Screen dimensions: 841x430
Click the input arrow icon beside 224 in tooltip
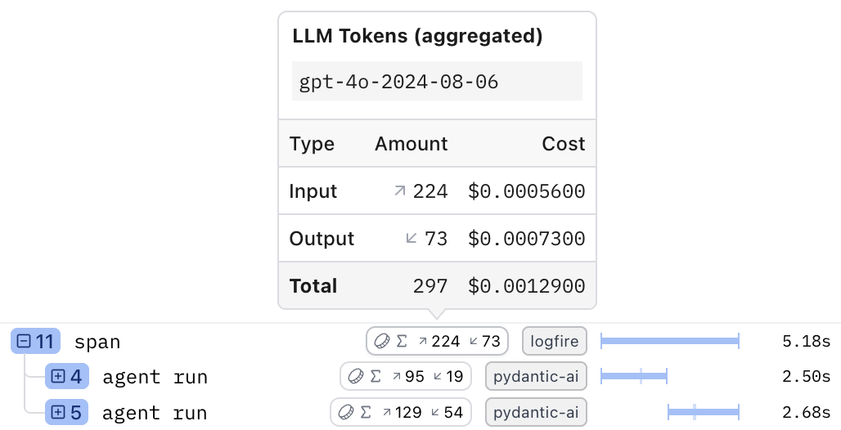click(x=400, y=191)
